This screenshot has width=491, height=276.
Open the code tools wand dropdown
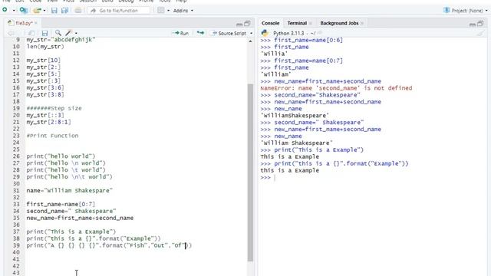[x=76, y=33]
